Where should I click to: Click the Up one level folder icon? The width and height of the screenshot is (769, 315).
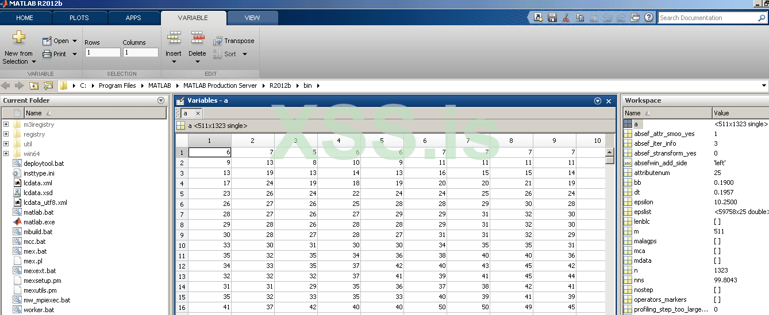34,85
